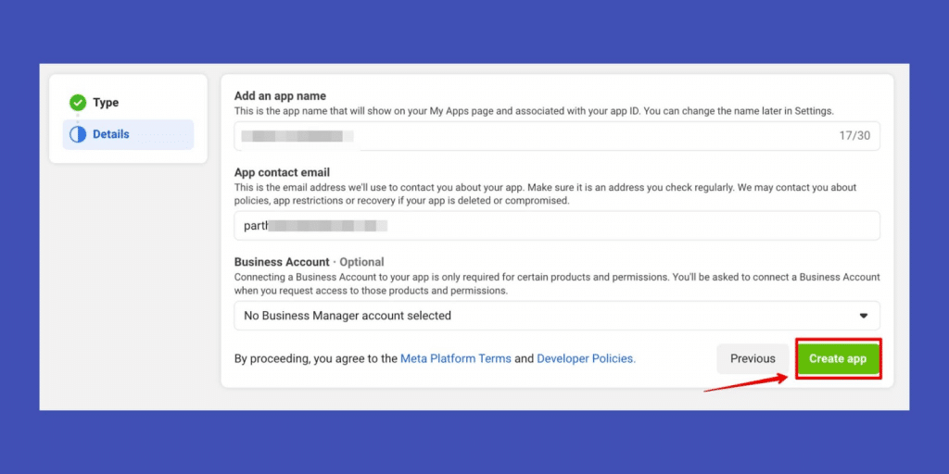Expand the Business Manager account dropdown
Viewport: 949px width, 474px height.
pyautogui.click(x=557, y=316)
